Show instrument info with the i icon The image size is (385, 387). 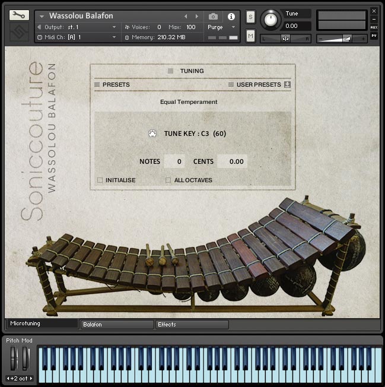tap(231, 17)
